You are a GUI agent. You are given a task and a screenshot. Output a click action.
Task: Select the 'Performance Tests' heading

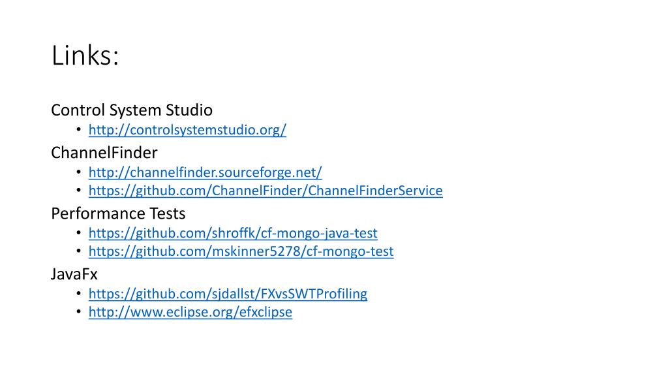click(118, 213)
